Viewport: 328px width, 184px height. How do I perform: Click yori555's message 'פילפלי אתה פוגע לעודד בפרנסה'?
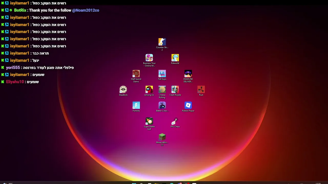click(48, 67)
